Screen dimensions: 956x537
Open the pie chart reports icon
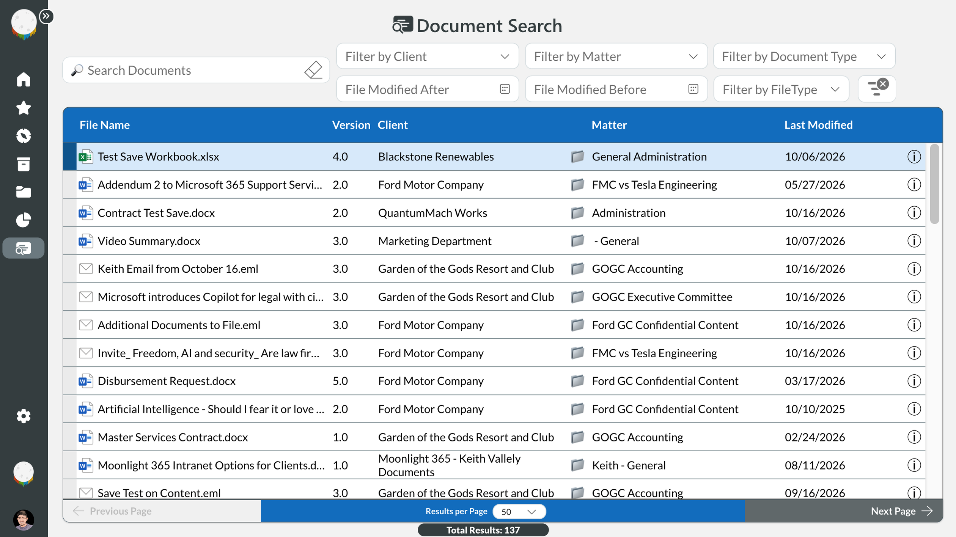click(x=24, y=220)
